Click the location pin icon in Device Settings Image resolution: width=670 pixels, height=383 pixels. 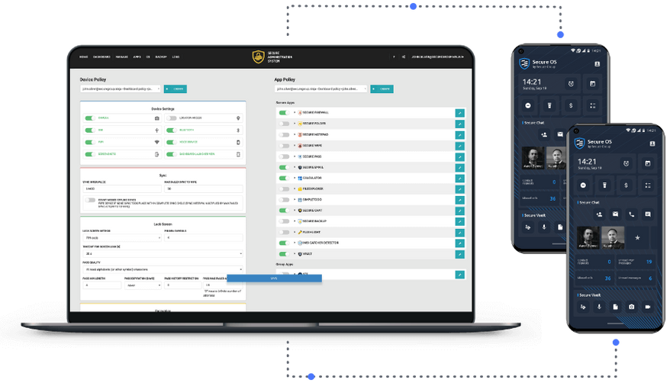(238, 118)
